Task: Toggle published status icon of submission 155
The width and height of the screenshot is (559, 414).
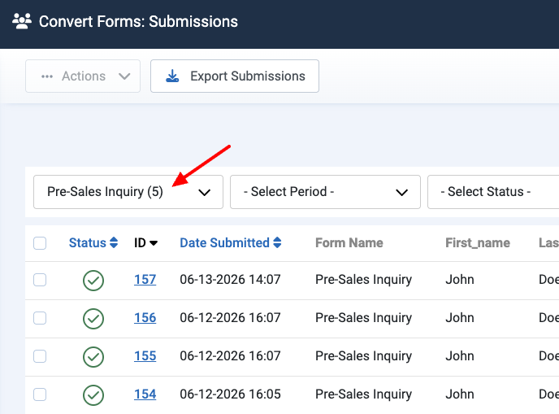Action: (x=93, y=357)
